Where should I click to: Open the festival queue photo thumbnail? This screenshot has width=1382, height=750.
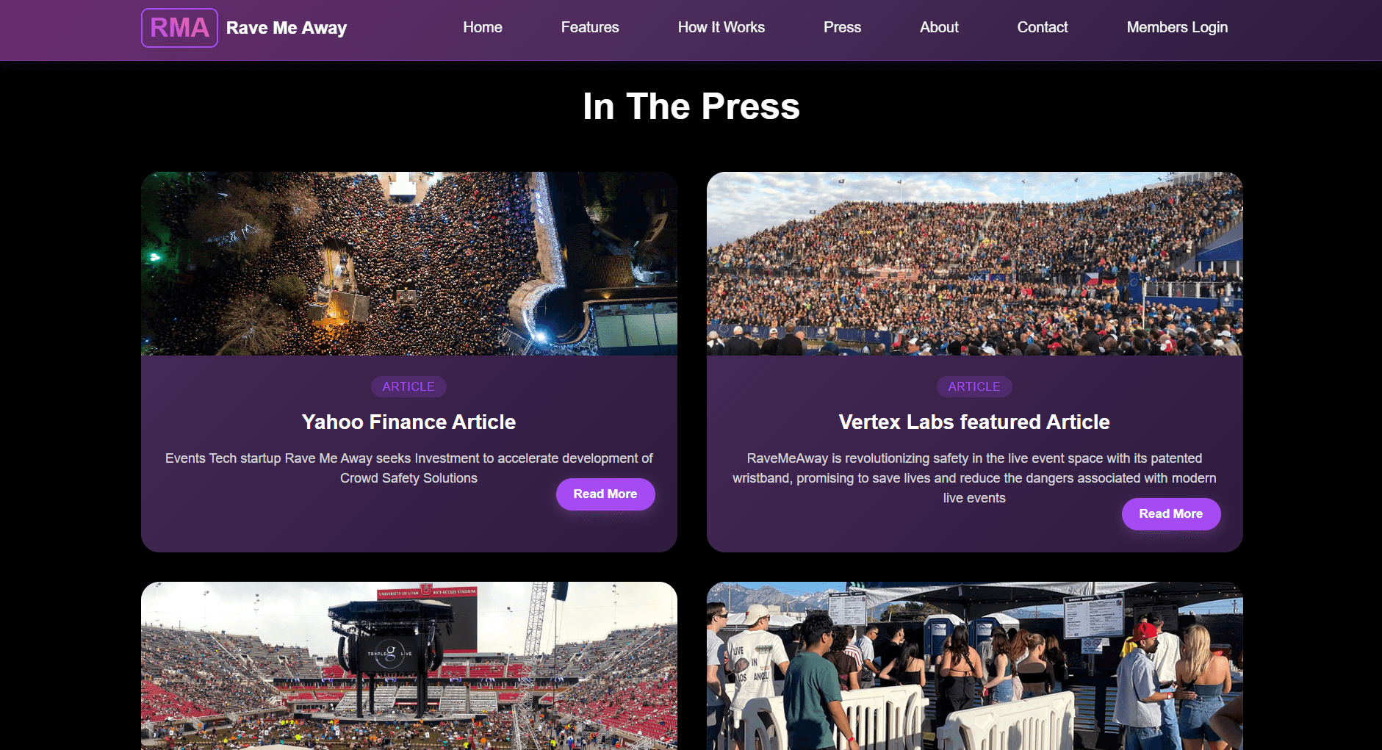[975, 666]
